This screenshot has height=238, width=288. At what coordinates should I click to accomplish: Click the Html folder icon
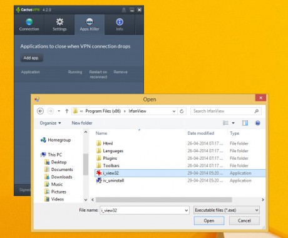coord(99,143)
